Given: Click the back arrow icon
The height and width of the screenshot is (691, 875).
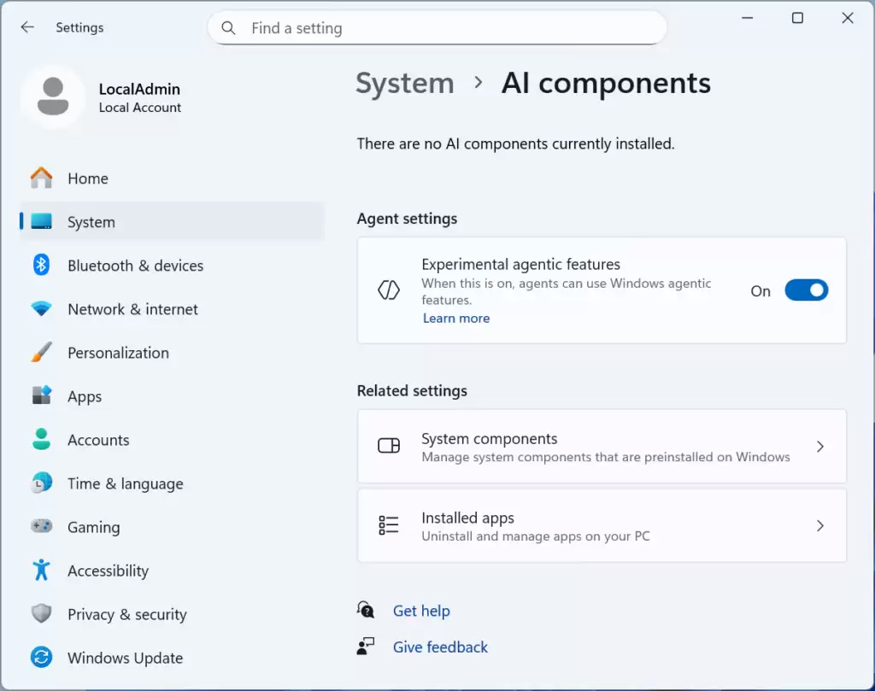Looking at the screenshot, I should coord(27,27).
